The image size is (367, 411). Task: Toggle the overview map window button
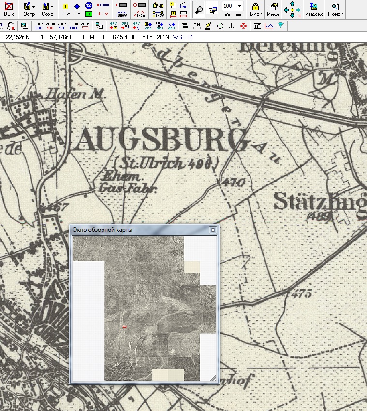pyautogui.click(x=212, y=9)
